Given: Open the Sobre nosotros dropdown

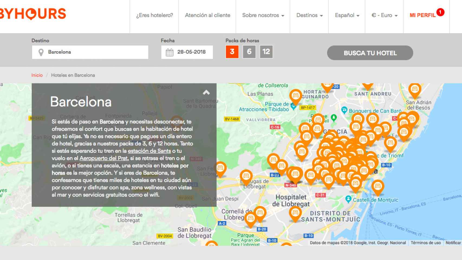Looking at the screenshot, I should coord(263,15).
